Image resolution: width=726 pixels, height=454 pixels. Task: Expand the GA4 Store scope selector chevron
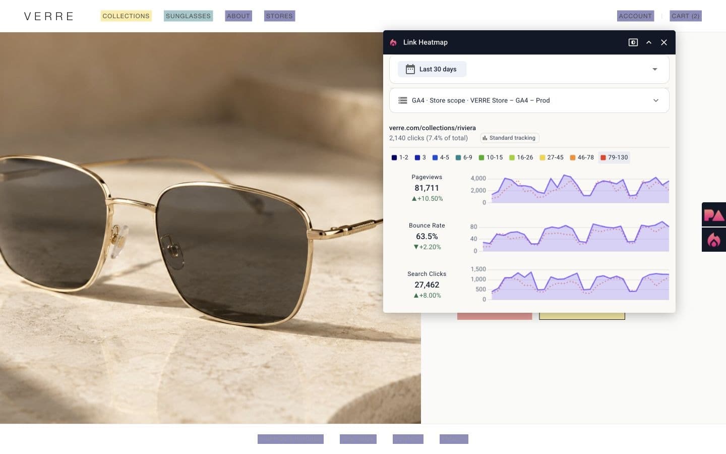click(656, 100)
